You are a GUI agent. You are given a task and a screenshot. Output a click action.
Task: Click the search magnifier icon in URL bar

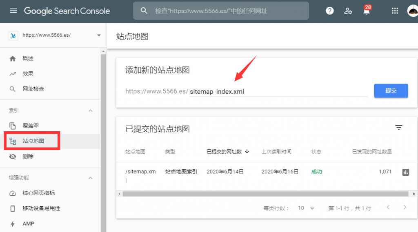[144, 11]
